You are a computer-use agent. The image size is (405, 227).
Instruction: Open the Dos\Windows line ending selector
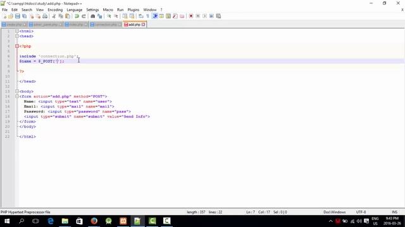pos(335,212)
